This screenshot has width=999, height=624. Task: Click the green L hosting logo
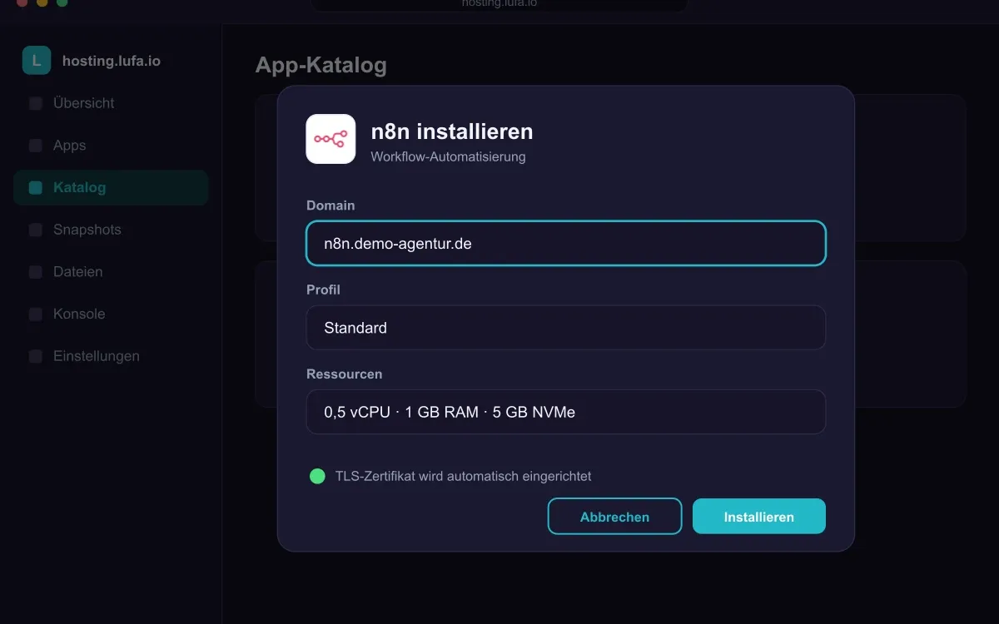click(37, 61)
